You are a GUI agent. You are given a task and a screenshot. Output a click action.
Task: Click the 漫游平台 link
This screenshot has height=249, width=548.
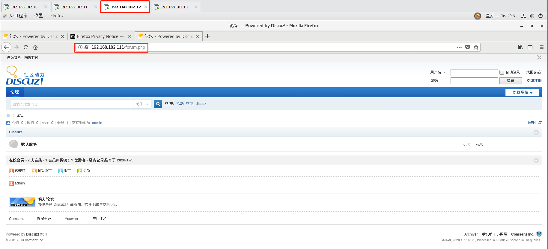tap(44, 219)
